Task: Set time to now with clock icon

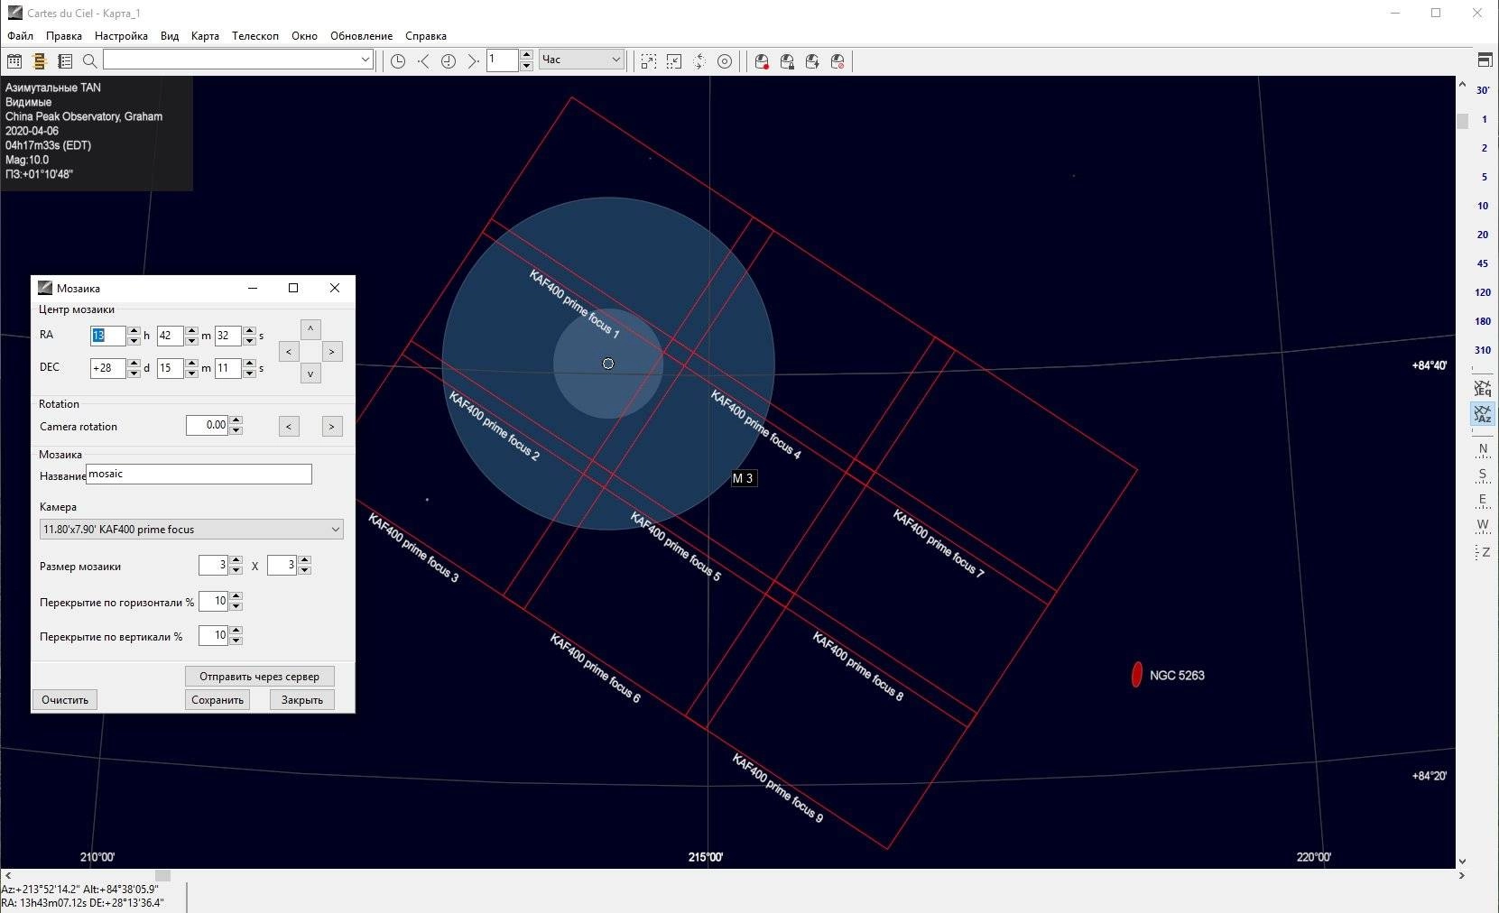Action: coord(397,60)
